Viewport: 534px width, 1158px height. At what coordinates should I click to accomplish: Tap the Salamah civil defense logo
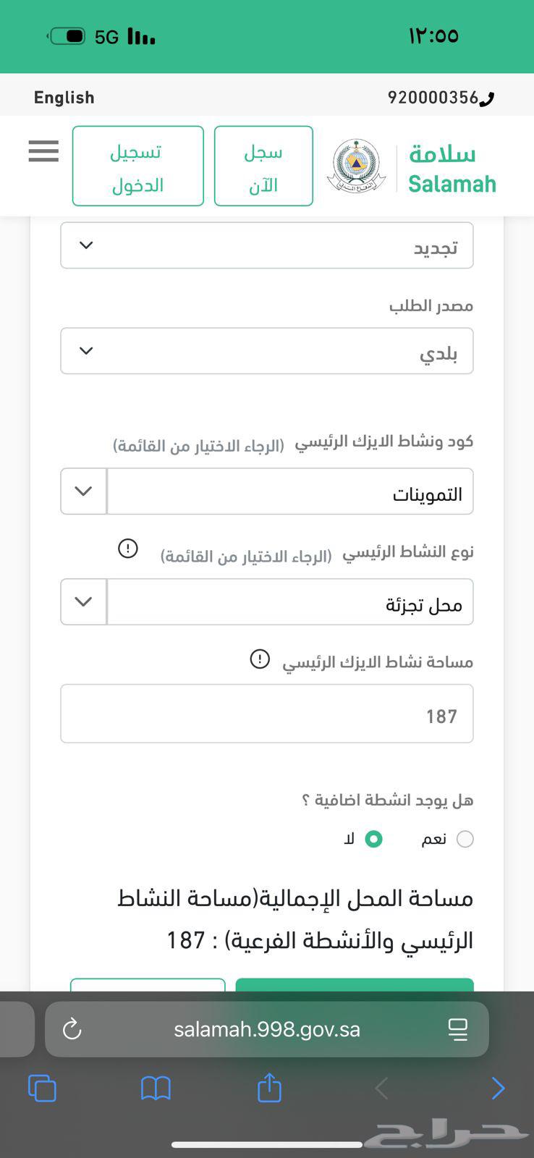(355, 166)
